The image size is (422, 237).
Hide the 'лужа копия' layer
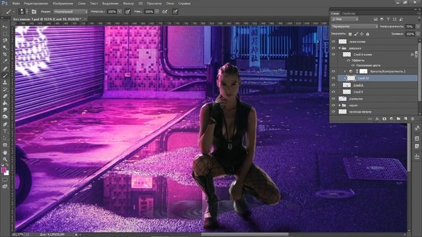point(334,41)
